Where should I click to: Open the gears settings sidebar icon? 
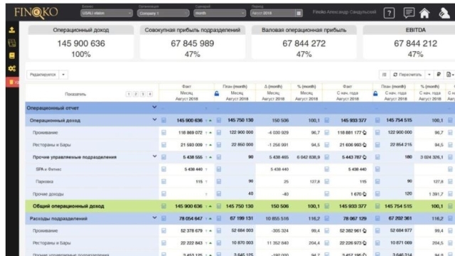(x=12, y=68)
